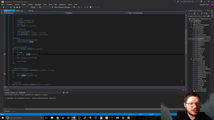Click the clear output icon in Ausgabe
The image size is (214, 120).
(x=64, y=93)
